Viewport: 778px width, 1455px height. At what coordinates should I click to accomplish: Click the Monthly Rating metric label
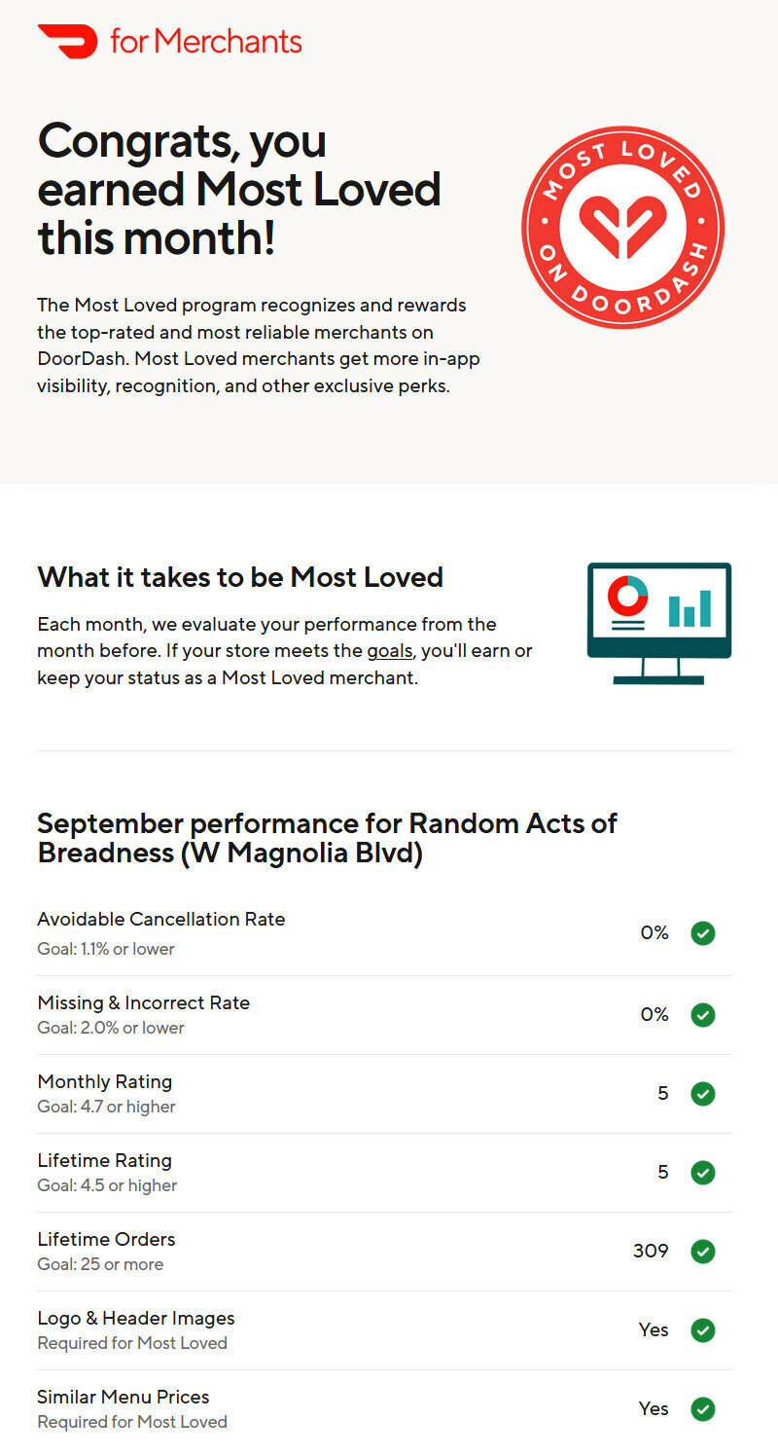(x=105, y=1081)
